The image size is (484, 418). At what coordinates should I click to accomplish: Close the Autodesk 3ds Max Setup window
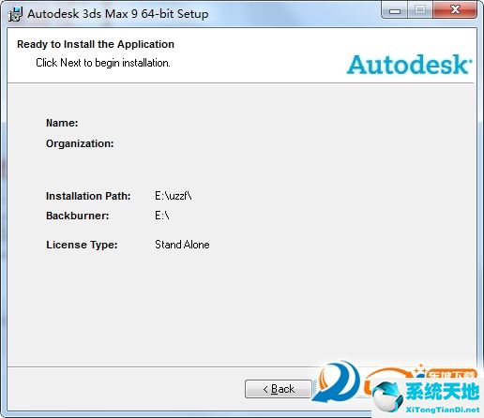pos(455,9)
